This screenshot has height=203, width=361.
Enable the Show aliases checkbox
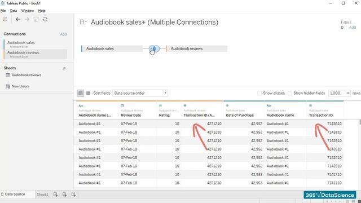[x=259, y=93]
